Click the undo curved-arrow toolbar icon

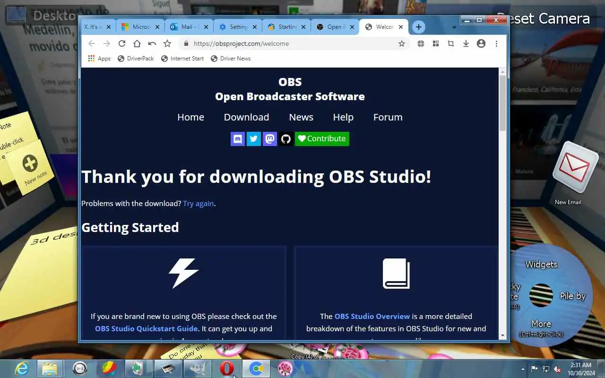(x=152, y=43)
